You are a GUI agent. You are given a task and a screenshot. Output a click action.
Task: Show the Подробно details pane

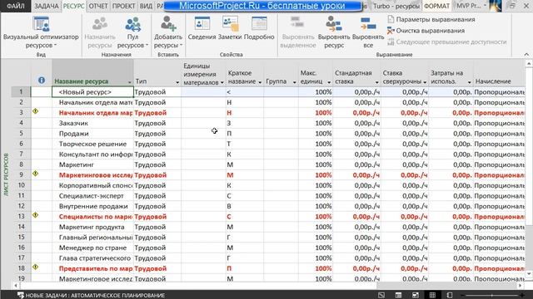pos(259,29)
